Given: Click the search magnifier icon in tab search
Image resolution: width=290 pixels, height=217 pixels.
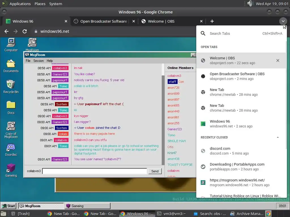Looking at the screenshot, I should coord(203,33).
